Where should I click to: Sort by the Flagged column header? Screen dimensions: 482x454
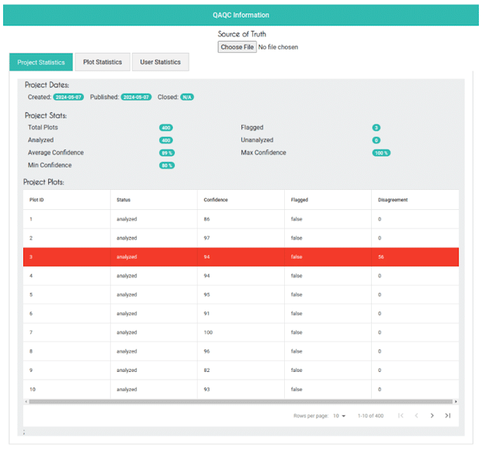click(299, 200)
